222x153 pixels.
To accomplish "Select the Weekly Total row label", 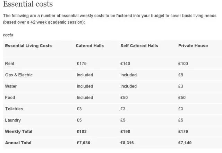I will click(19, 131).
